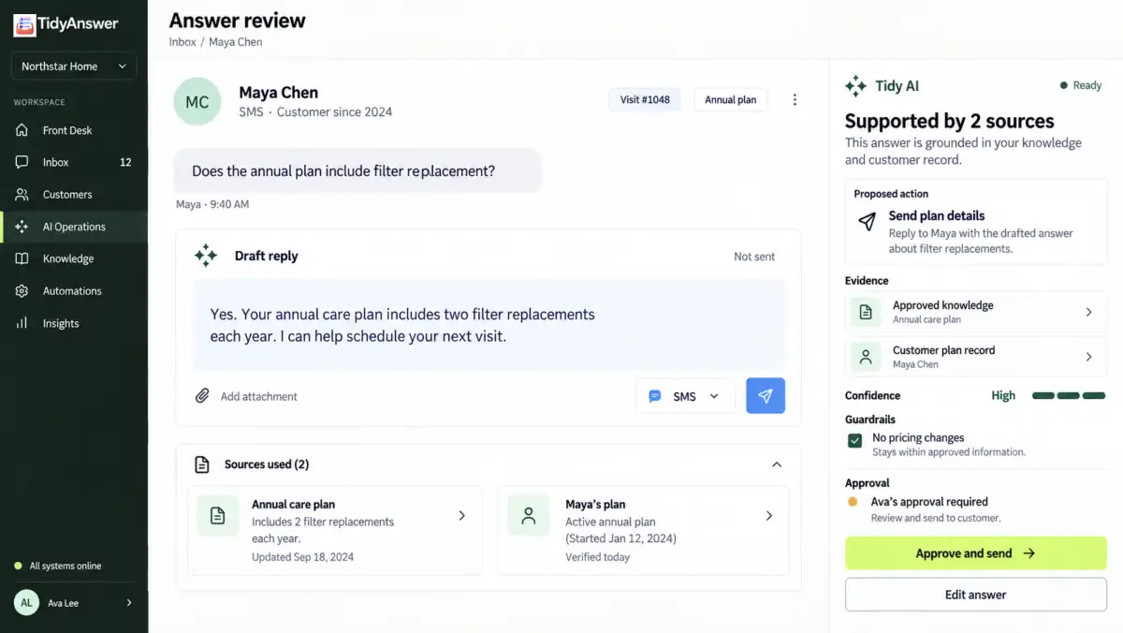Open Insights in the sidebar
Viewport: 1123px width, 633px height.
pos(74,323)
